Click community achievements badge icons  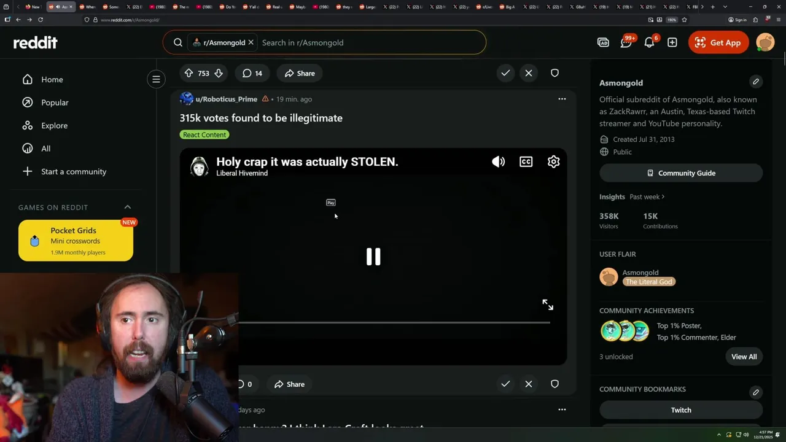point(625,331)
